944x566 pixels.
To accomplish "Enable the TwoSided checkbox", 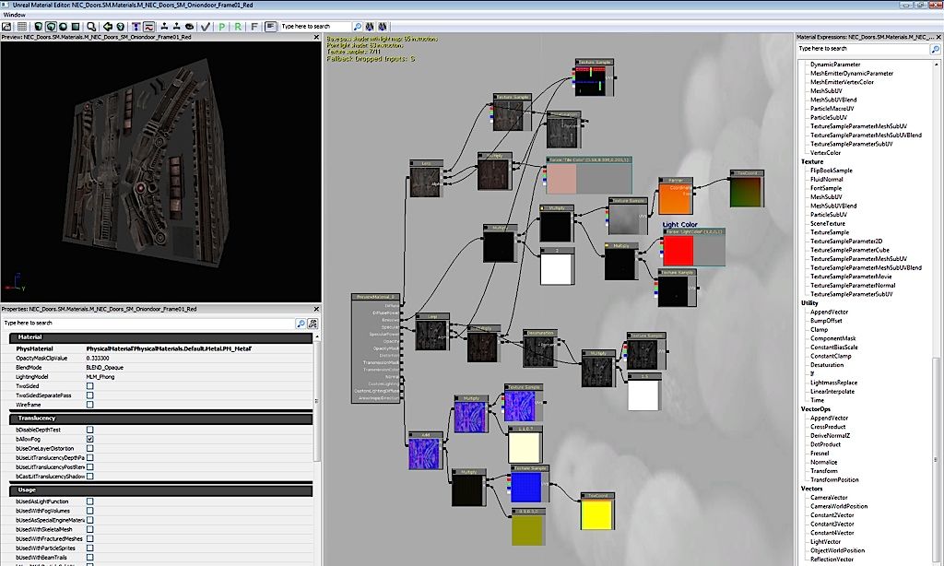I will [x=89, y=386].
